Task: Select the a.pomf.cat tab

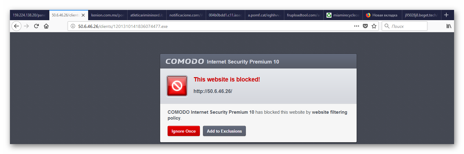Action: click(x=264, y=15)
